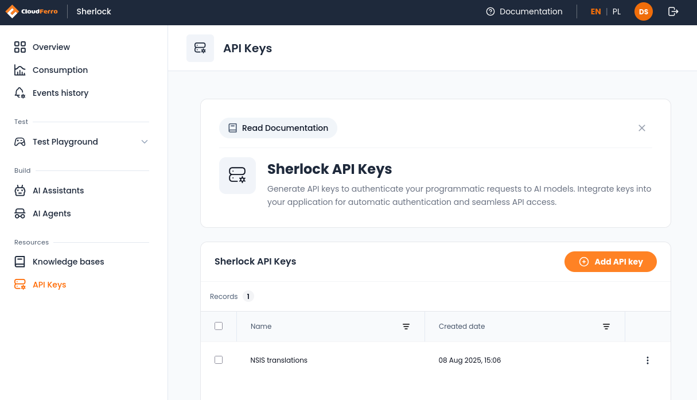The image size is (697, 400).
Task: Click the AI Assistants robot icon
Action: click(x=20, y=191)
